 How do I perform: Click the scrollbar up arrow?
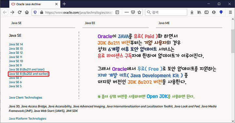233,19
